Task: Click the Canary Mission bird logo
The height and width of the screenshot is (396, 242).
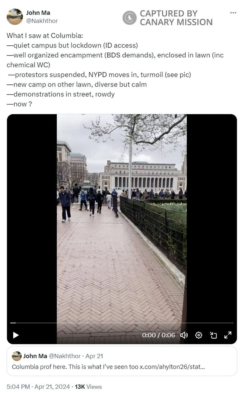Action: coord(129,18)
